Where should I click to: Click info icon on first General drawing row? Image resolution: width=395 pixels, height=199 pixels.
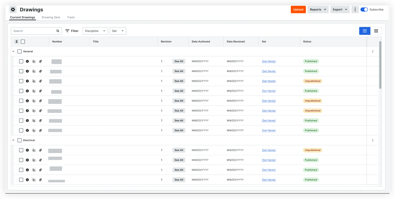coord(27,61)
